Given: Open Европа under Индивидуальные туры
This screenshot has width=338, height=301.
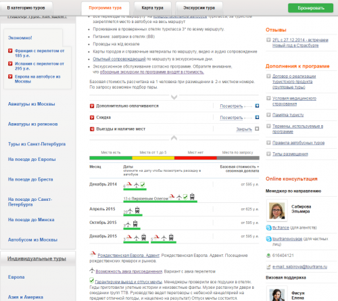Looking at the screenshot, I should pos(16,277).
